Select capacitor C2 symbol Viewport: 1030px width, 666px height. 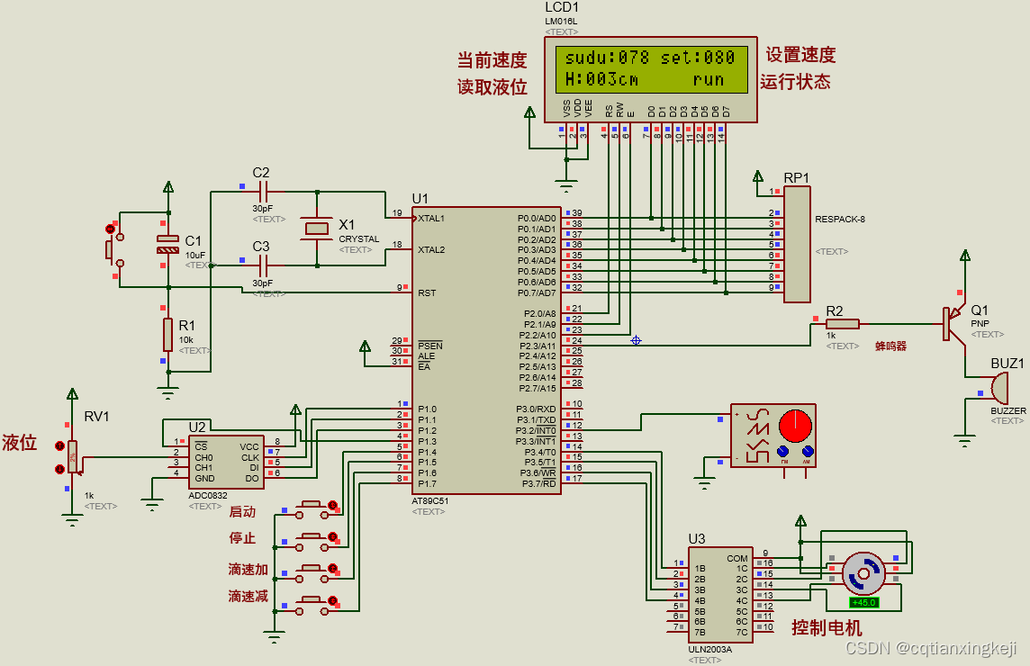click(262, 192)
